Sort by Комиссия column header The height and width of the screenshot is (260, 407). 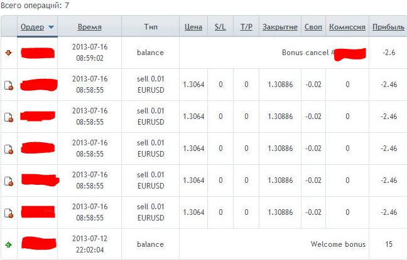coord(347,27)
